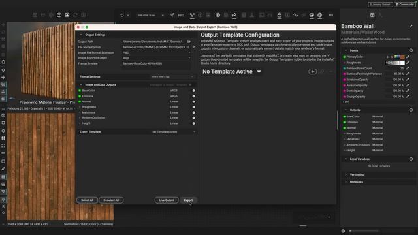Click the lock icon in toolbar
This screenshot has width=418, height=235.
coord(279,15)
